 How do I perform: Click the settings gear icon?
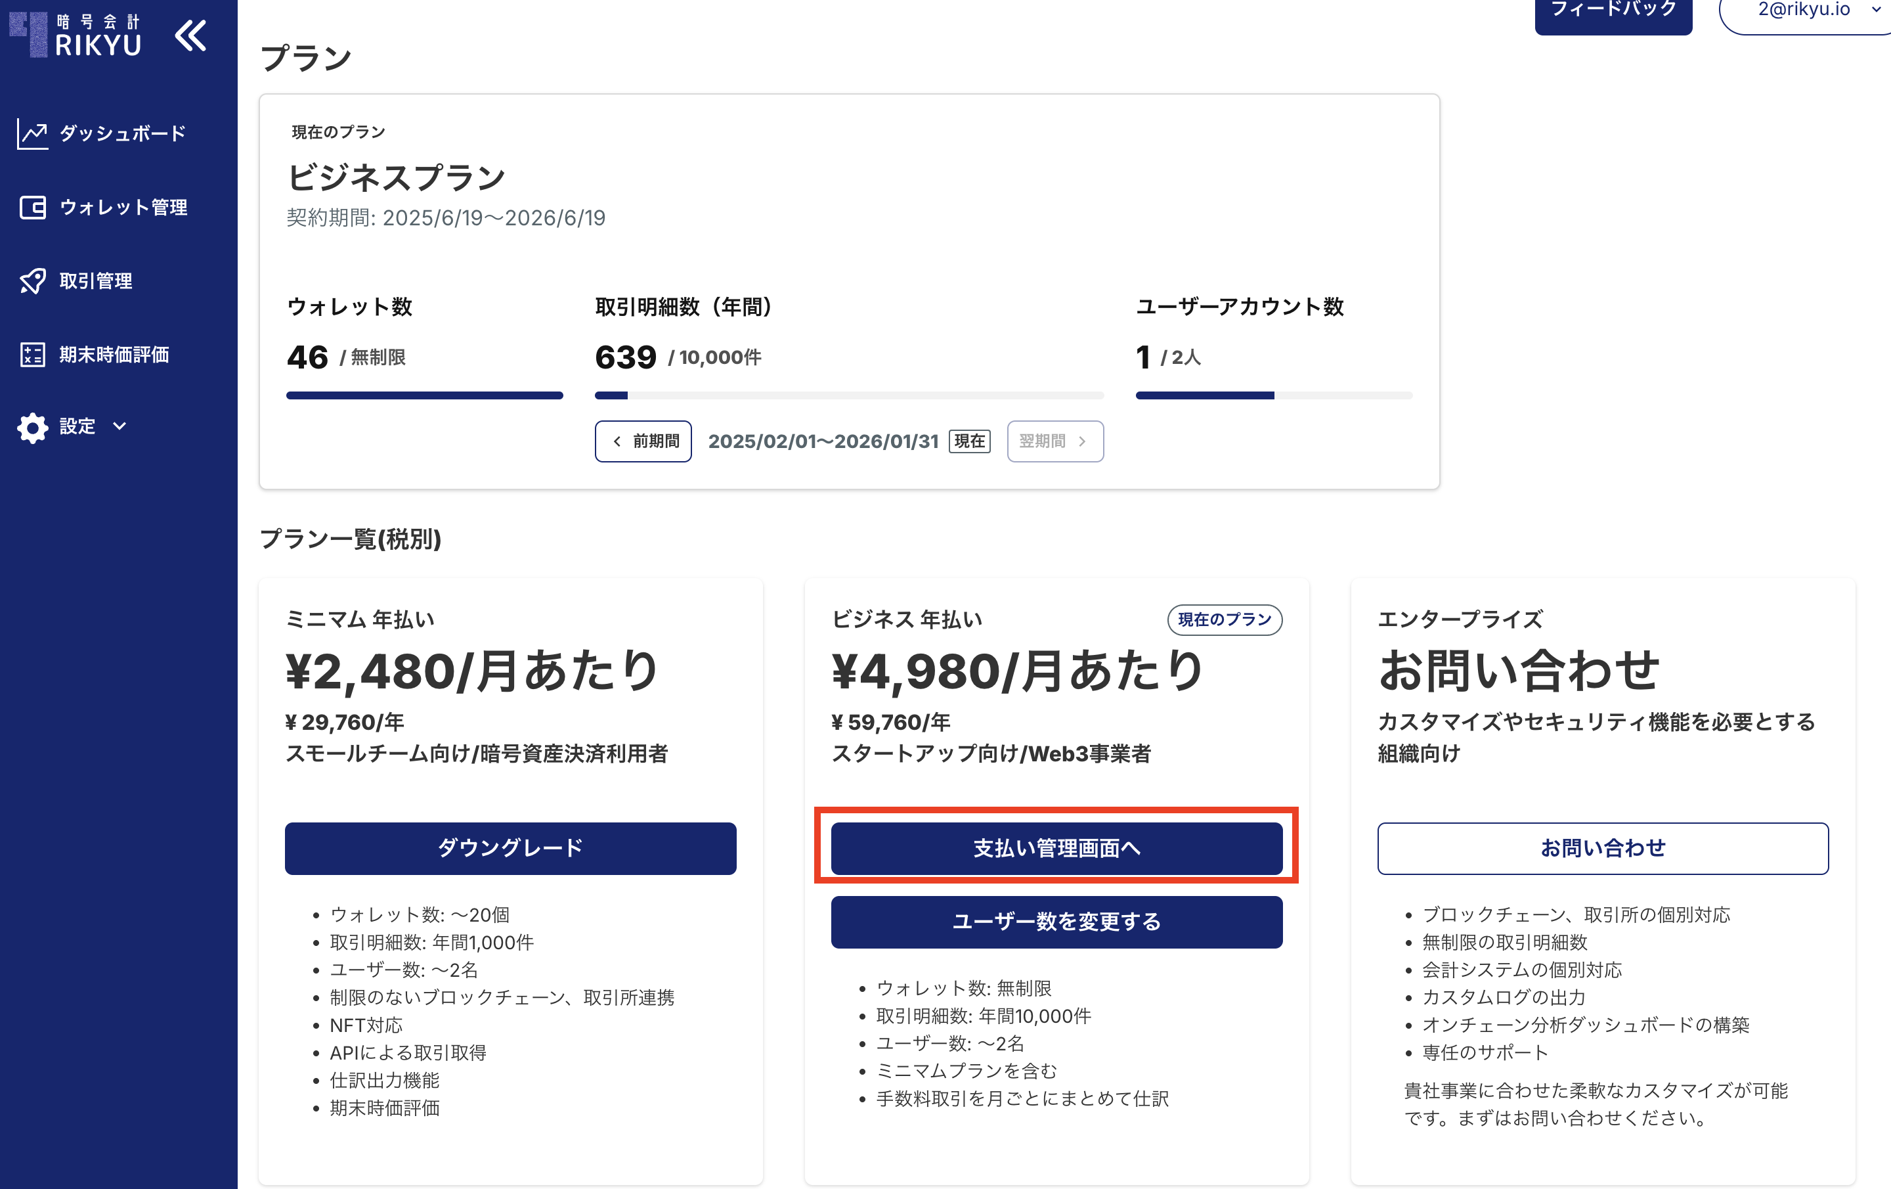pos(32,428)
